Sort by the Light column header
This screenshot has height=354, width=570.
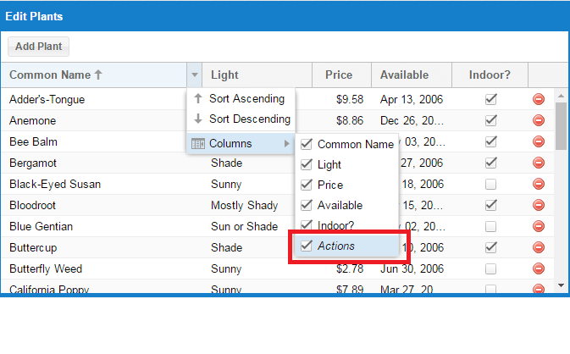[x=257, y=75]
